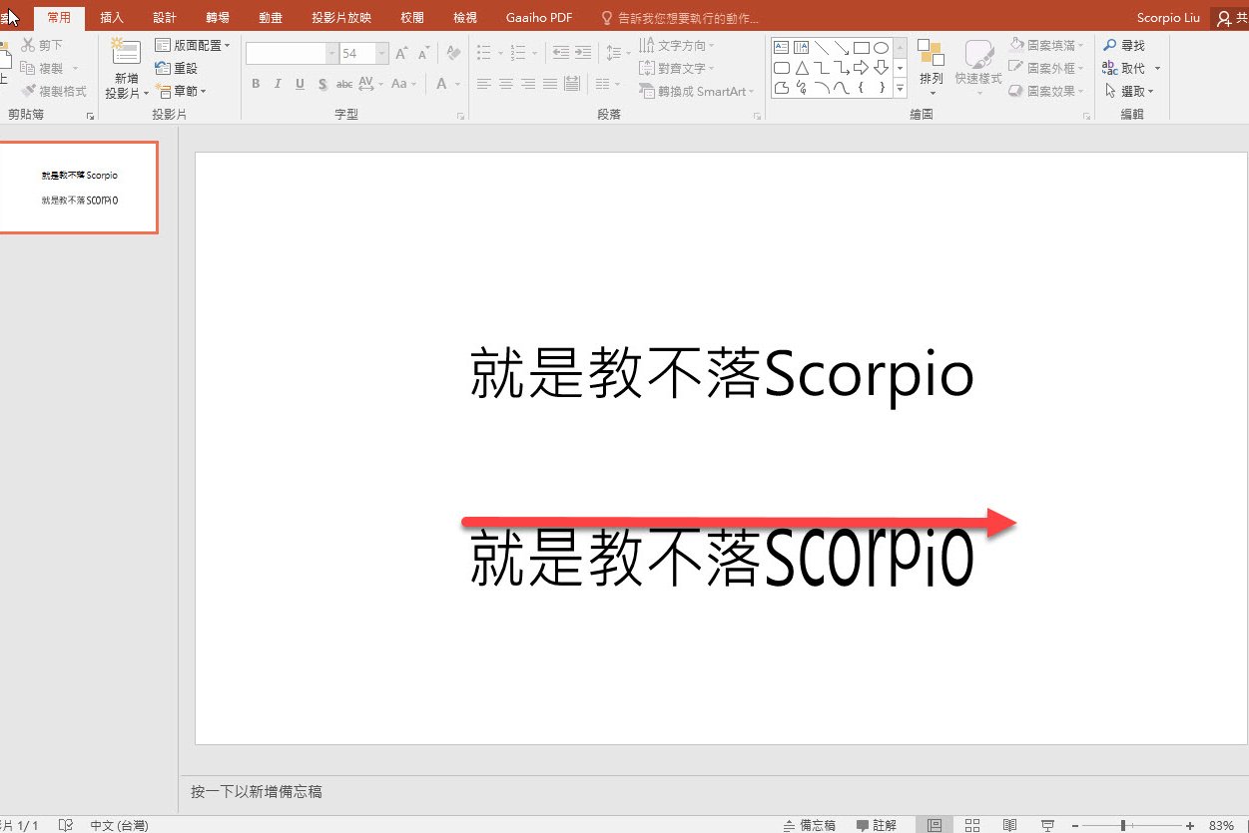The image size is (1249, 833).
Task: Click 新增投影片 to add a slide
Action: [x=125, y=70]
